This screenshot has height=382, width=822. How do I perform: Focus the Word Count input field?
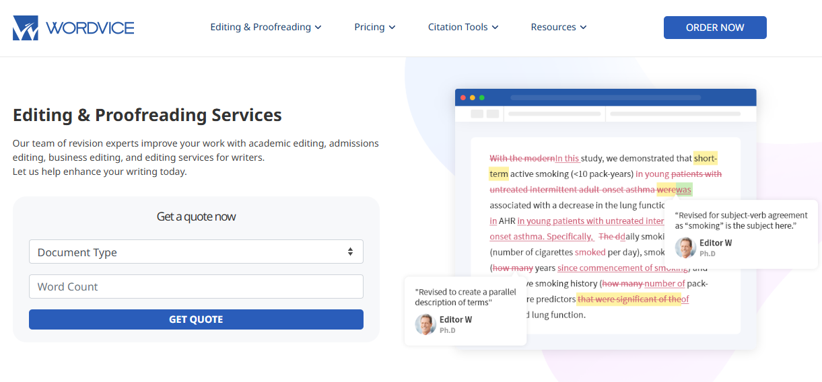pyautogui.click(x=196, y=286)
